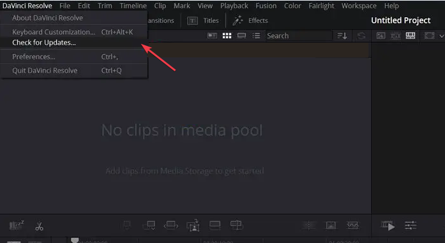Open the Playback menu

click(x=234, y=6)
